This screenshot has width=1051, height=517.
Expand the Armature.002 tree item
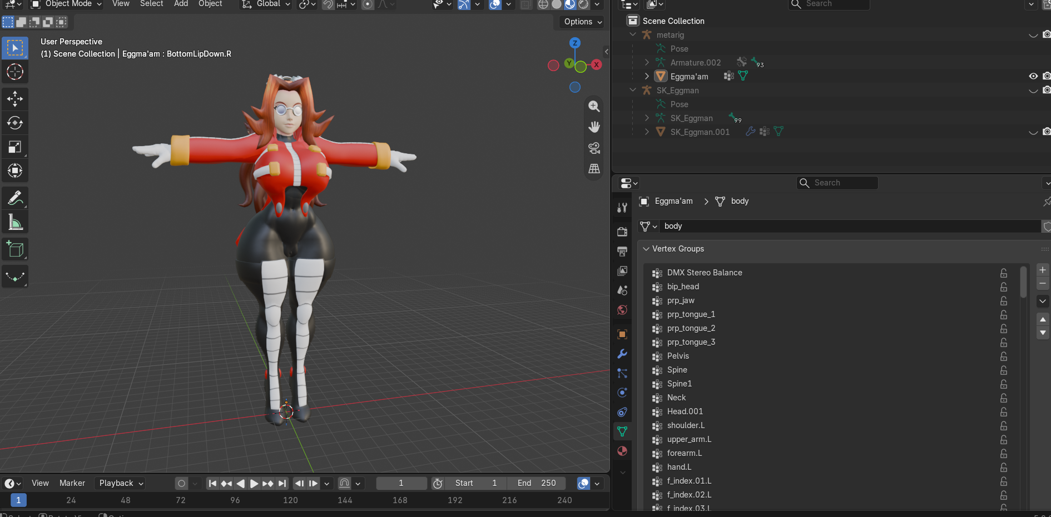pos(647,62)
